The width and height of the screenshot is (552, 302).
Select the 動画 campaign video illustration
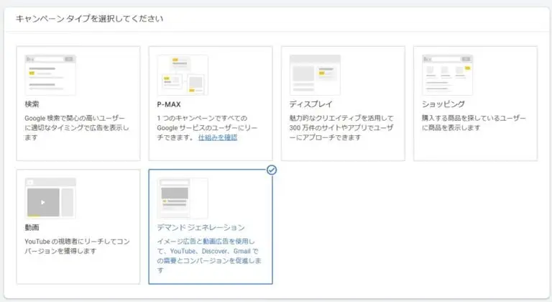click(x=50, y=198)
